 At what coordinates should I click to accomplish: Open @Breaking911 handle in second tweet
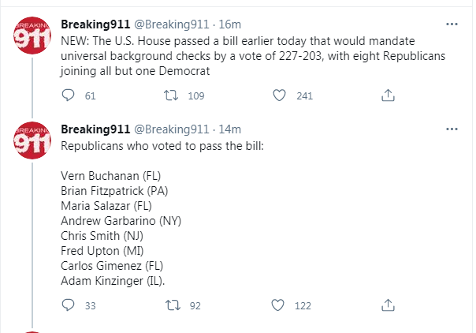172,129
